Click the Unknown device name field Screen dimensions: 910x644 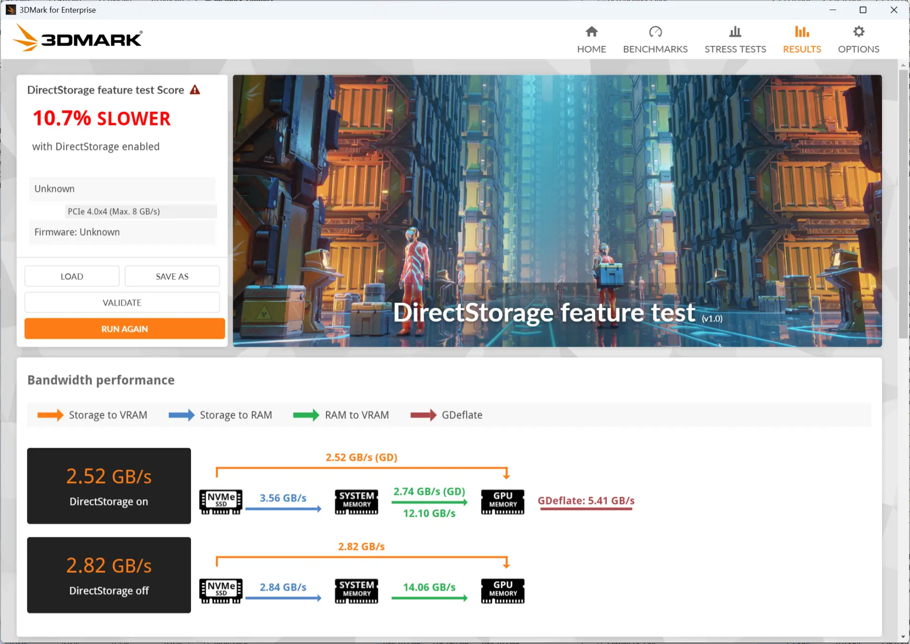coord(122,189)
